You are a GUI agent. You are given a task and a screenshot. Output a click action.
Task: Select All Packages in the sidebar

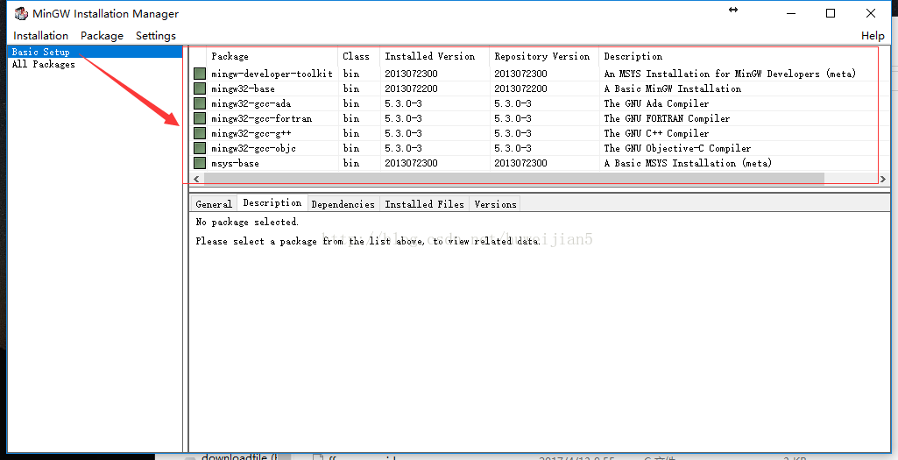pyautogui.click(x=44, y=64)
